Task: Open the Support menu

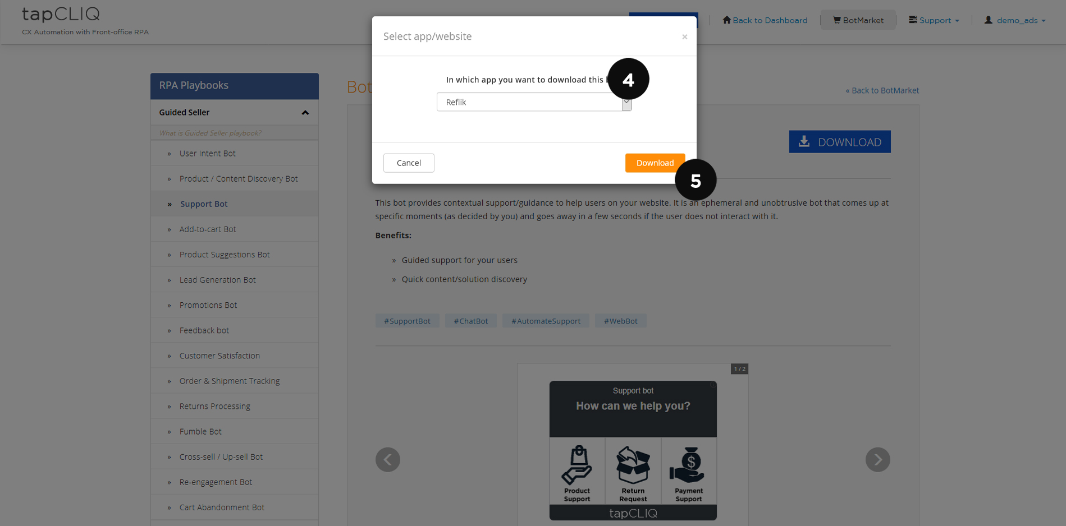Action: 934,20
